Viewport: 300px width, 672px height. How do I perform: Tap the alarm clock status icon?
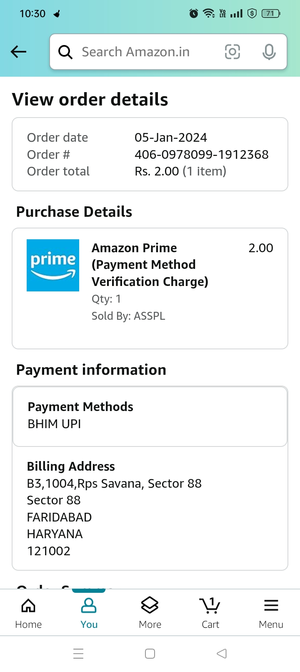tap(194, 14)
